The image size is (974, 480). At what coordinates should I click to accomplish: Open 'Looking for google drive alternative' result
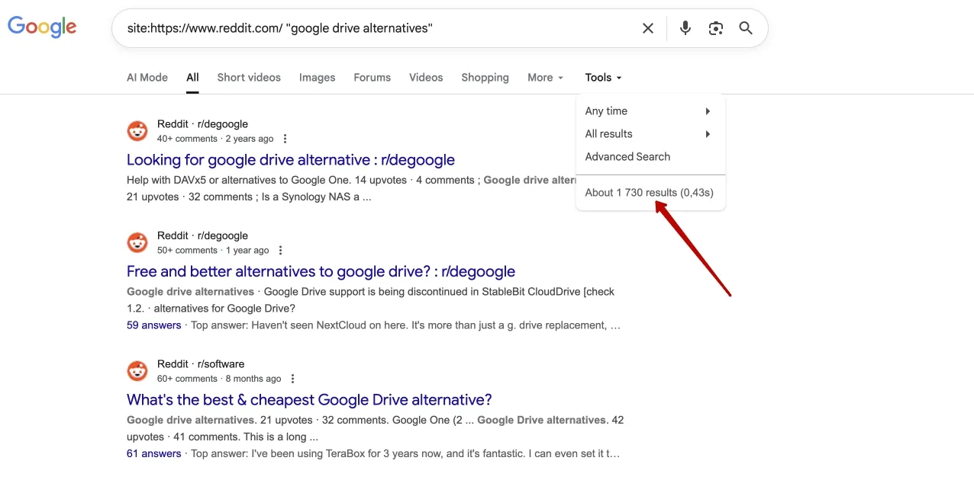click(291, 160)
